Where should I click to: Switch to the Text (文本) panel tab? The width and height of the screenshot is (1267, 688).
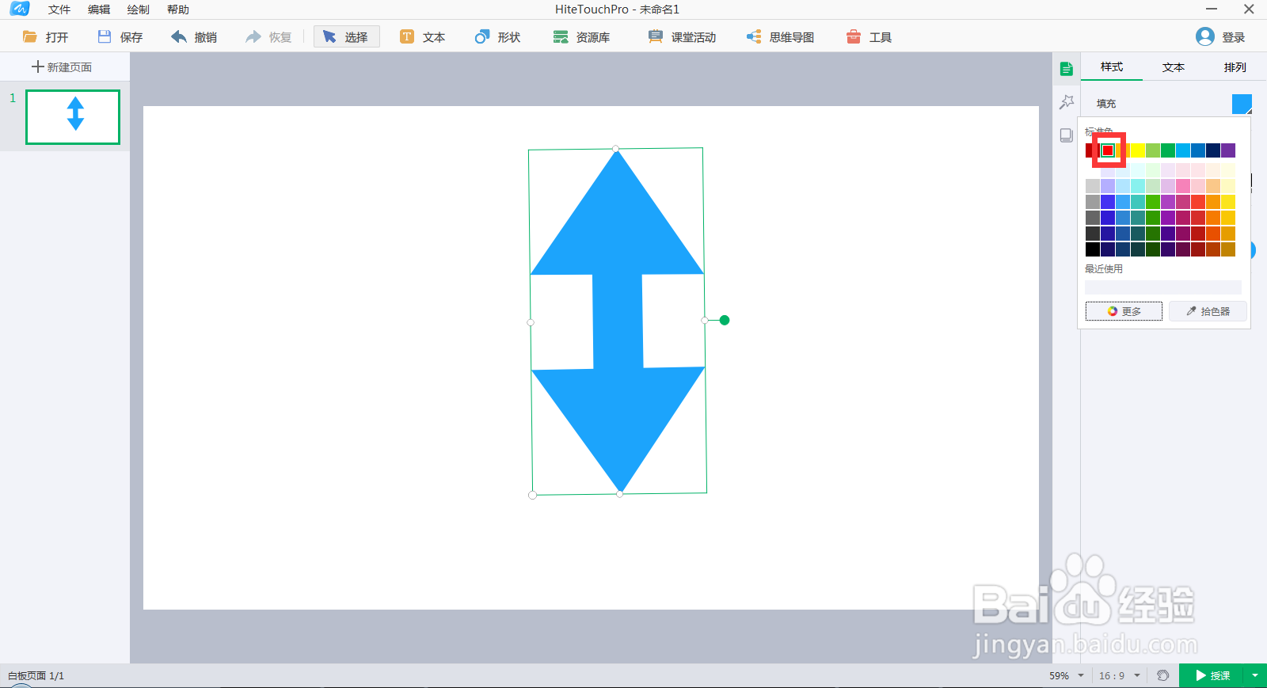pyautogui.click(x=1174, y=67)
